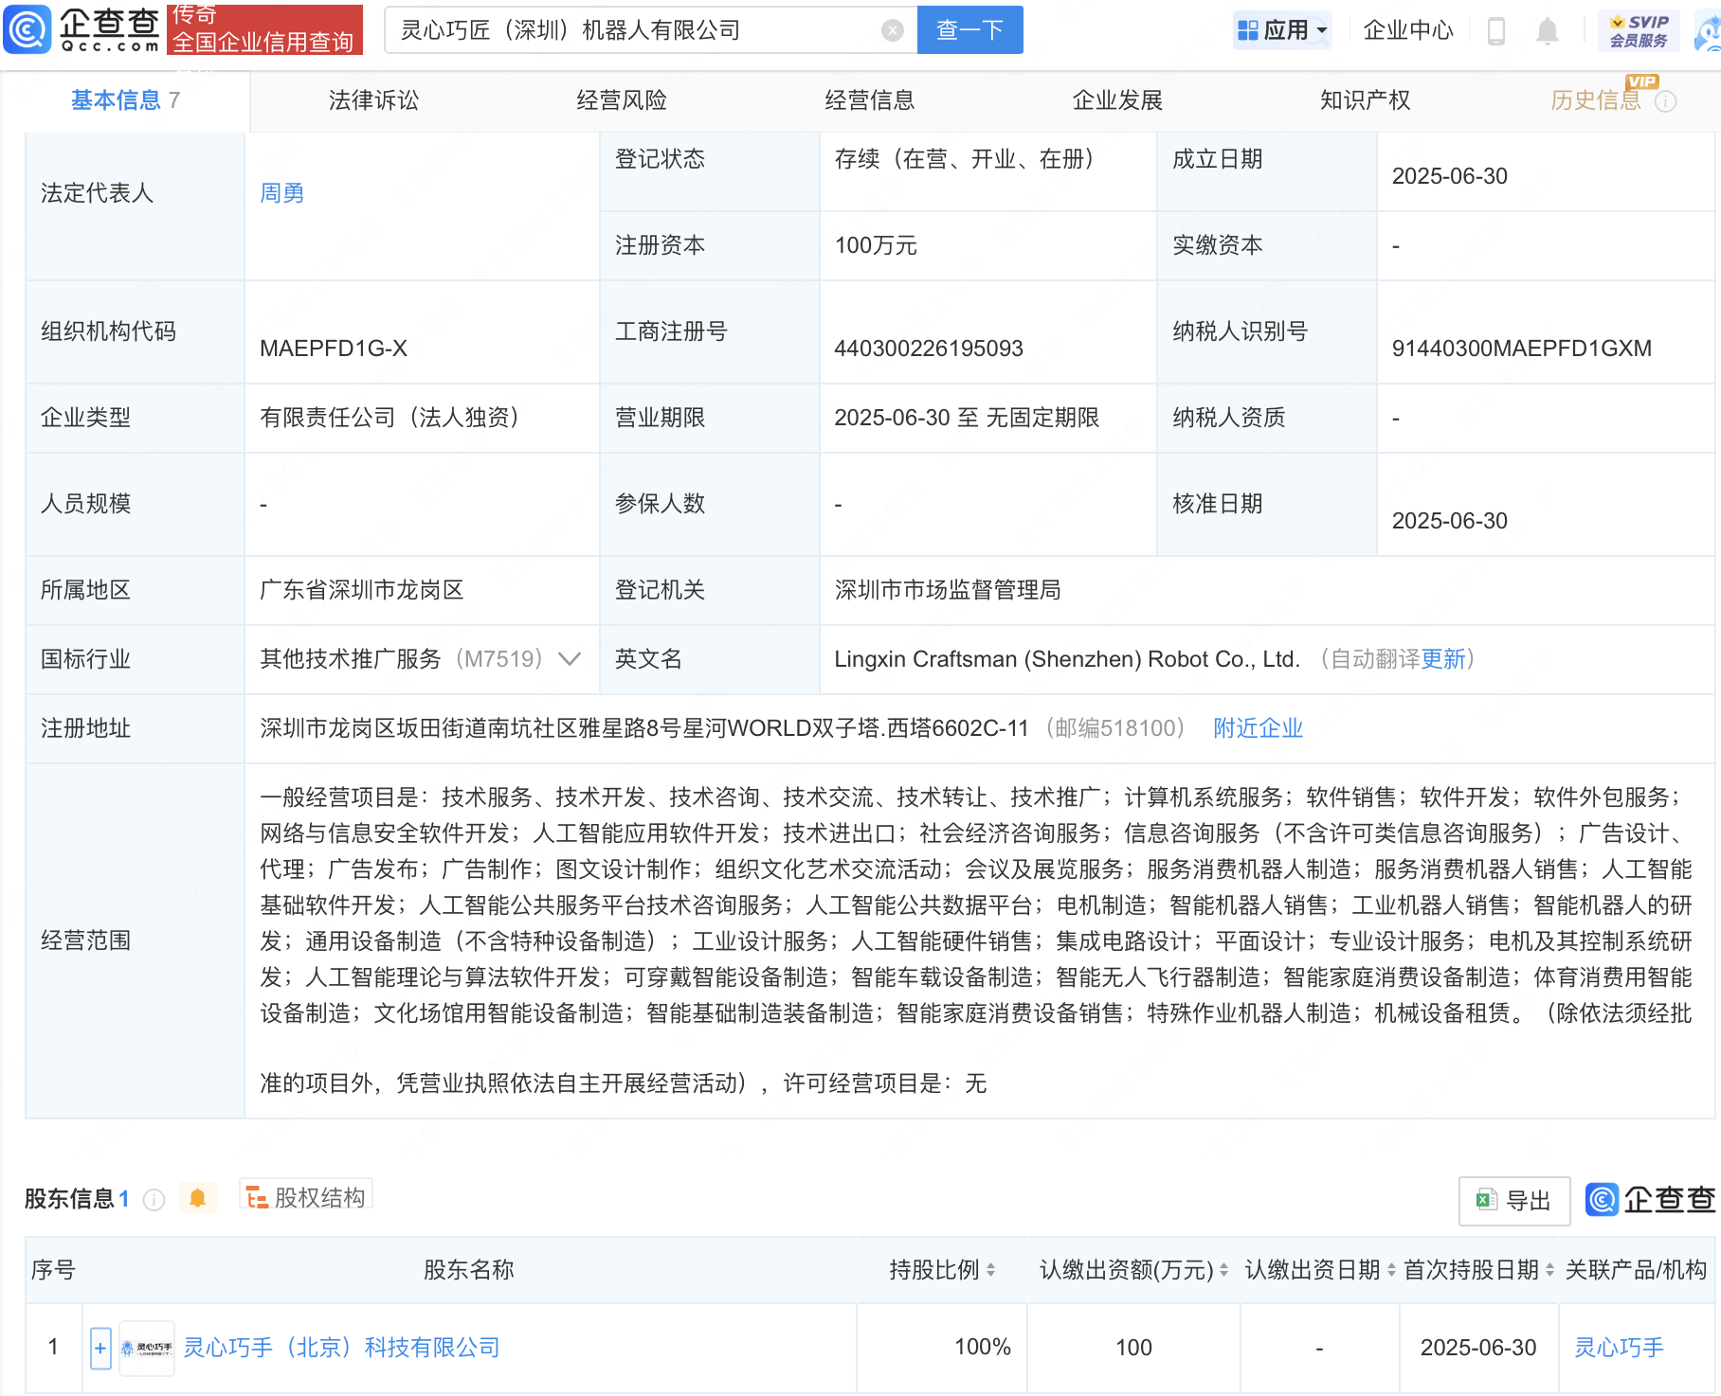The width and height of the screenshot is (1721, 1396).
Task: Expand the shareholder row plus button
Action: [x=100, y=1348]
